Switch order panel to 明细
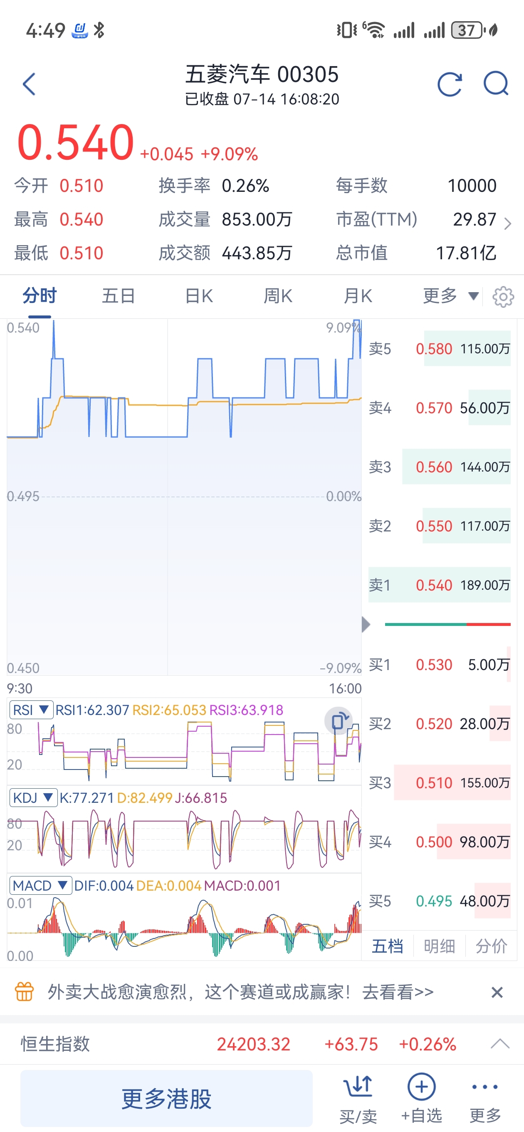This screenshot has width=524, height=1132. click(x=439, y=946)
